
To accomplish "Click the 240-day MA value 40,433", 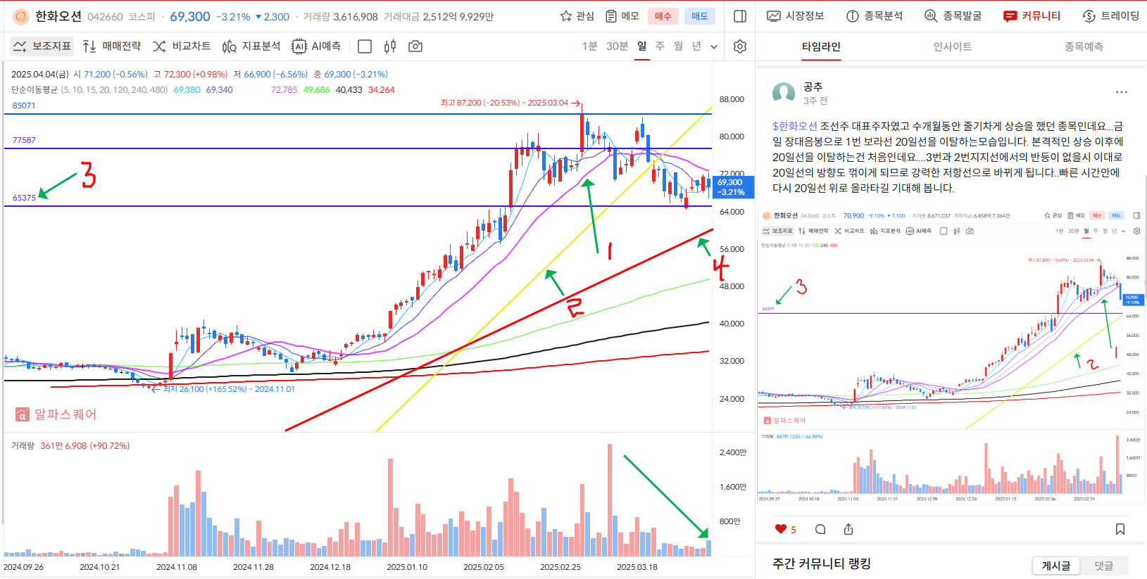I will coord(349,90).
